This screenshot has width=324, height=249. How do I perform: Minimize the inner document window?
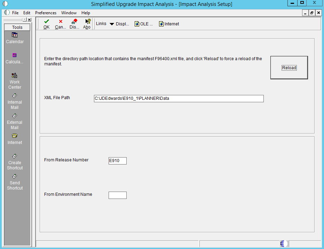pyautogui.click(x=305, y=13)
